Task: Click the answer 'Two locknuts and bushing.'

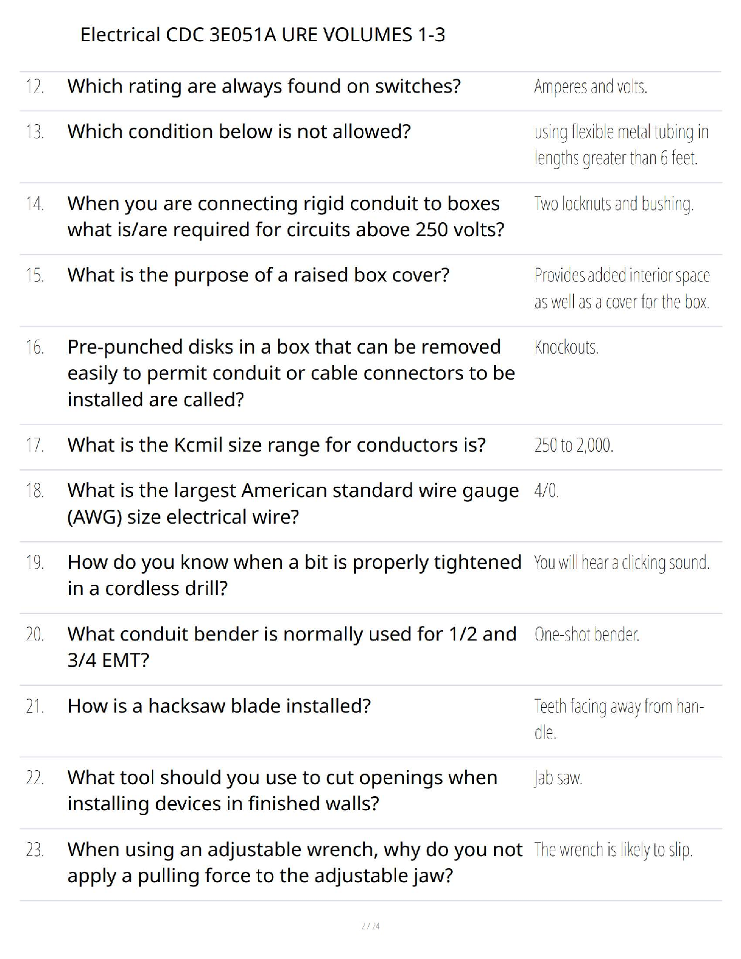Action: pyautogui.click(x=614, y=204)
